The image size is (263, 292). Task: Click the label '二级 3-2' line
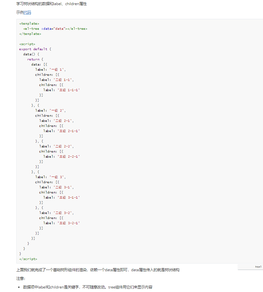click(x=56, y=213)
